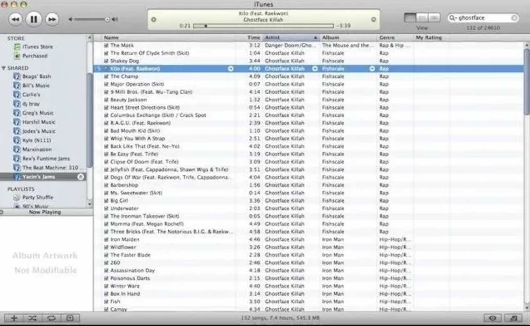Click the high-volume speaker icon
Viewport: 530px width, 326px height.
(x=115, y=20)
